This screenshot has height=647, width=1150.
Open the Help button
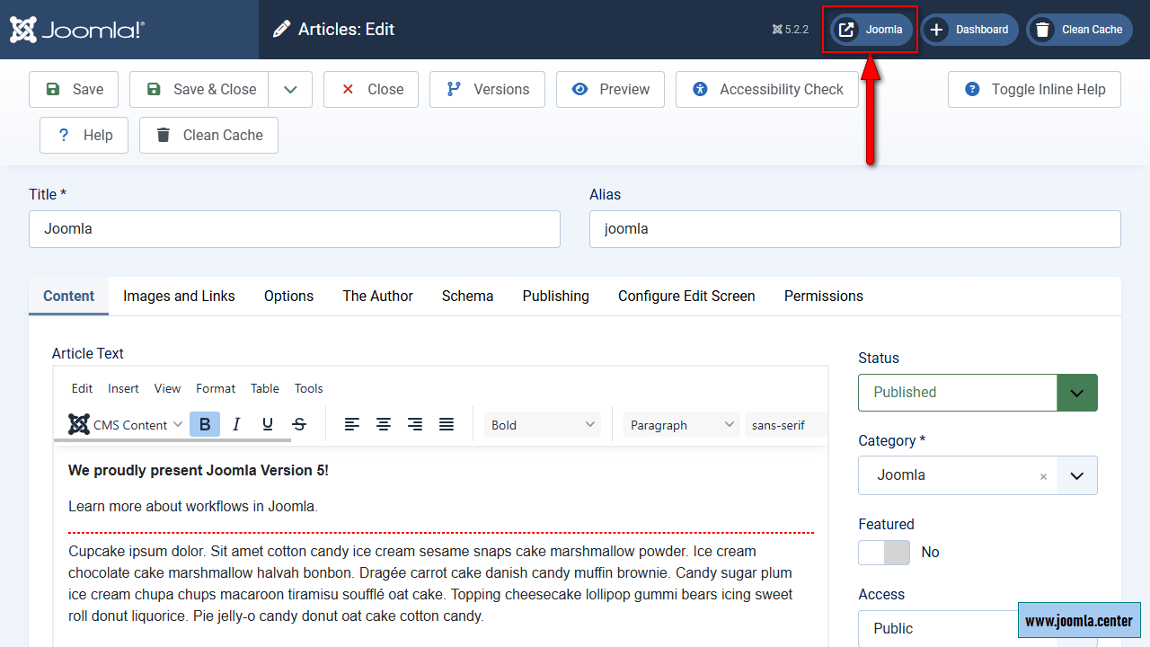(x=84, y=135)
